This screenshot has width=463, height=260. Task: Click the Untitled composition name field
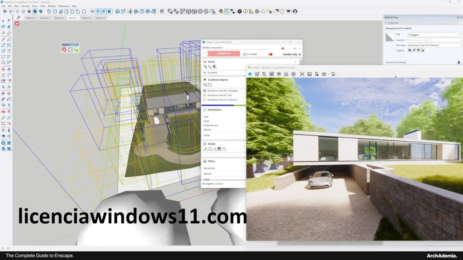point(236,47)
